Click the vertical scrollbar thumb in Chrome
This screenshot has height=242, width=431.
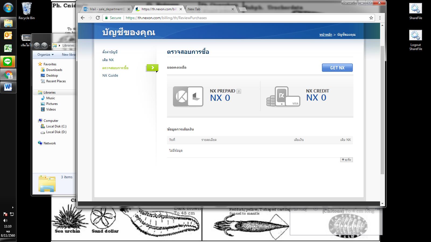tap(382, 110)
